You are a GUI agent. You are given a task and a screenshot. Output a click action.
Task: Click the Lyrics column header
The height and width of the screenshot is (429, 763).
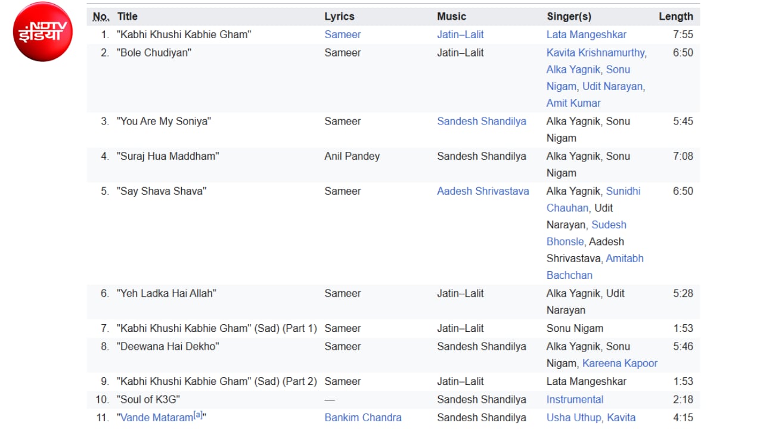[339, 17]
